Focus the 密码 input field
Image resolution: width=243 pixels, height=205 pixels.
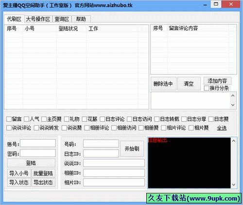tap(38, 153)
